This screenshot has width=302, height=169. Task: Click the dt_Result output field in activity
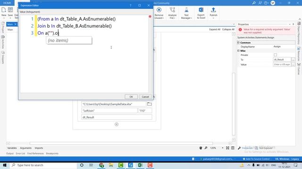point(117,117)
